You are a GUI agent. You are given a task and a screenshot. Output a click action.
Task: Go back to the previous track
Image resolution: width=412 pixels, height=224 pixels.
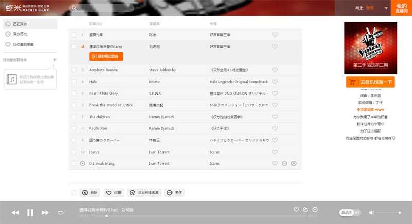coord(15,212)
